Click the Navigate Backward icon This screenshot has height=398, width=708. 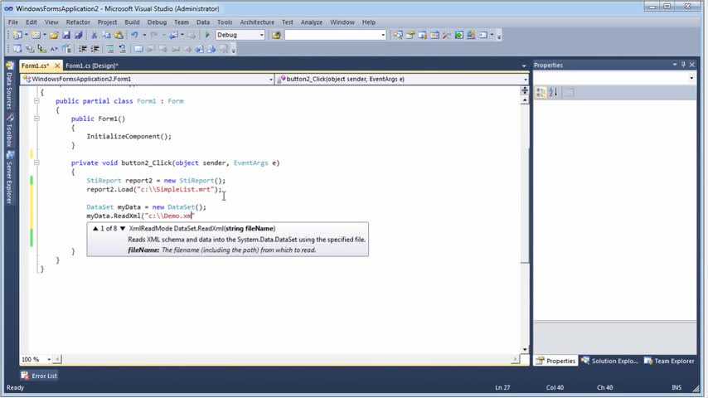[x=174, y=35]
